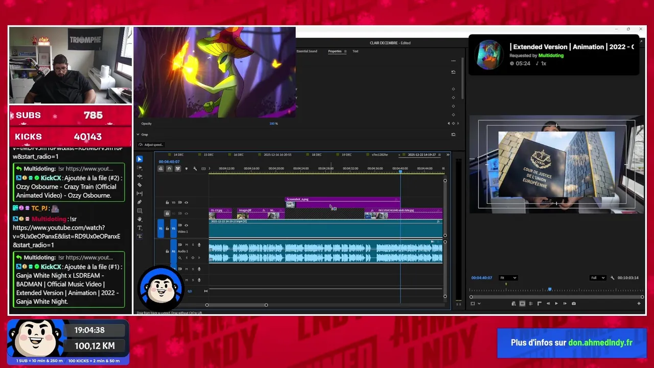The height and width of the screenshot is (368, 654).
Task: Open the v7ec1282he sequence tab
Action: coord(380,154)
